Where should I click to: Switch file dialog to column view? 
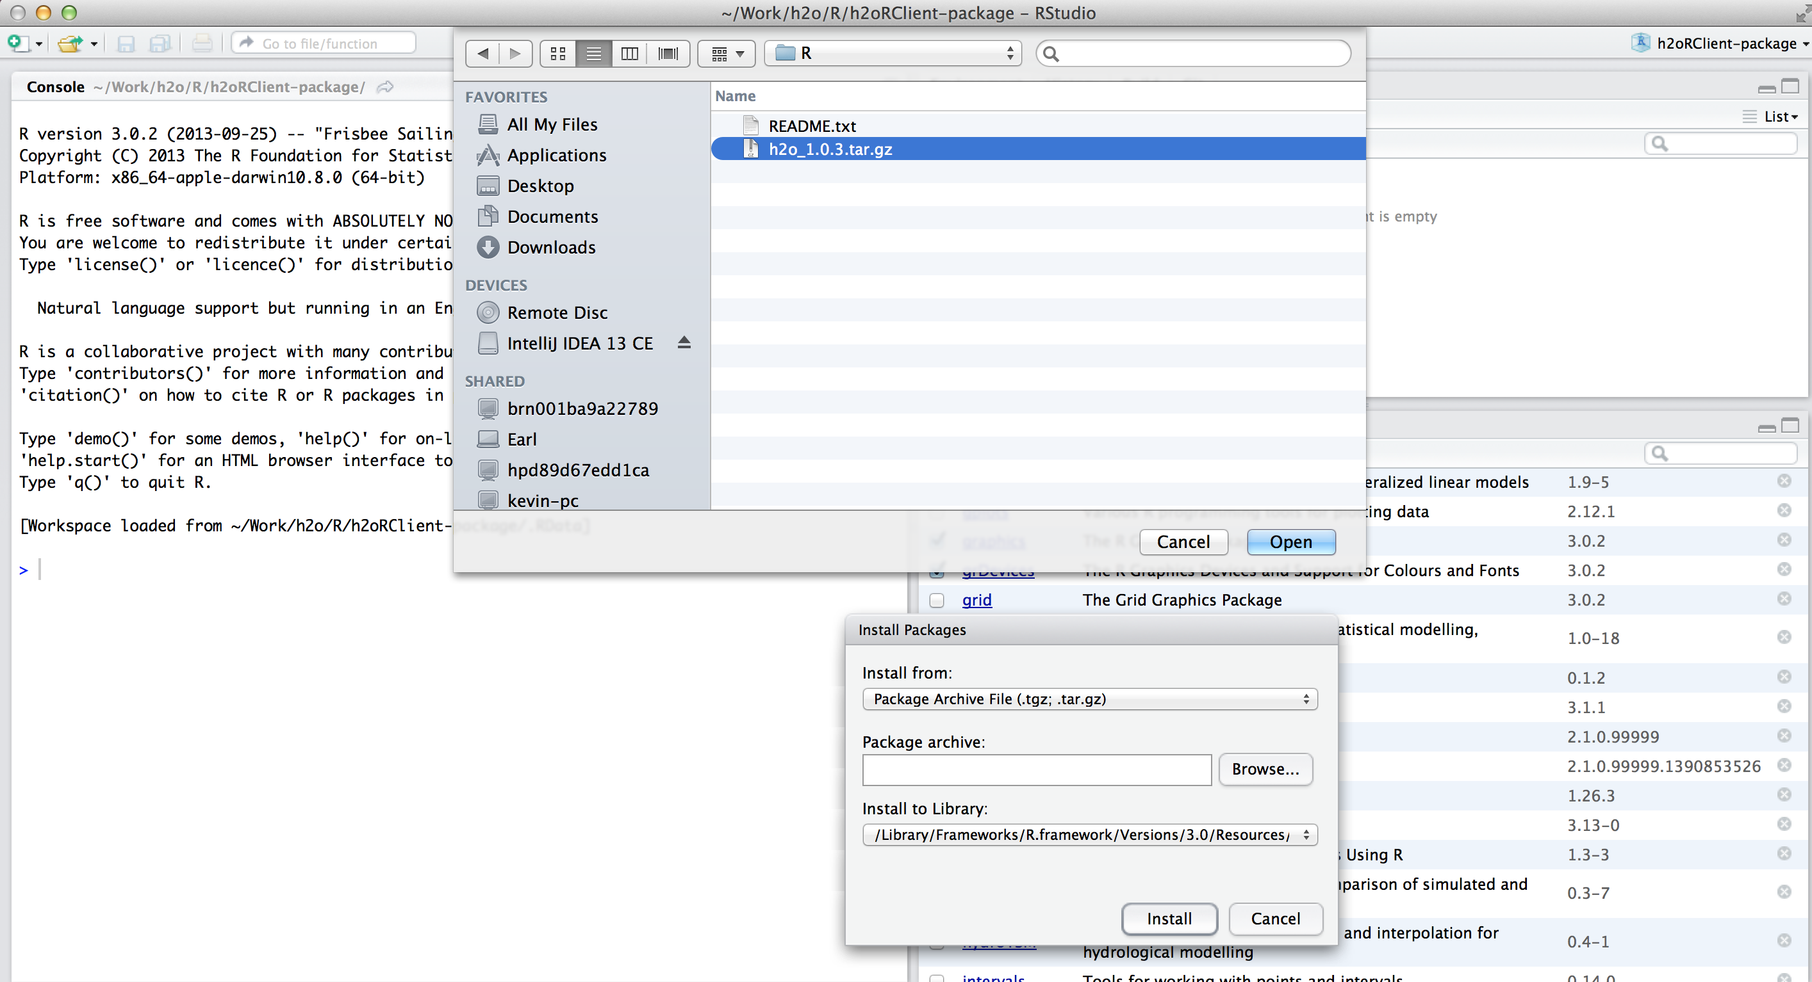tap(630, 53)
